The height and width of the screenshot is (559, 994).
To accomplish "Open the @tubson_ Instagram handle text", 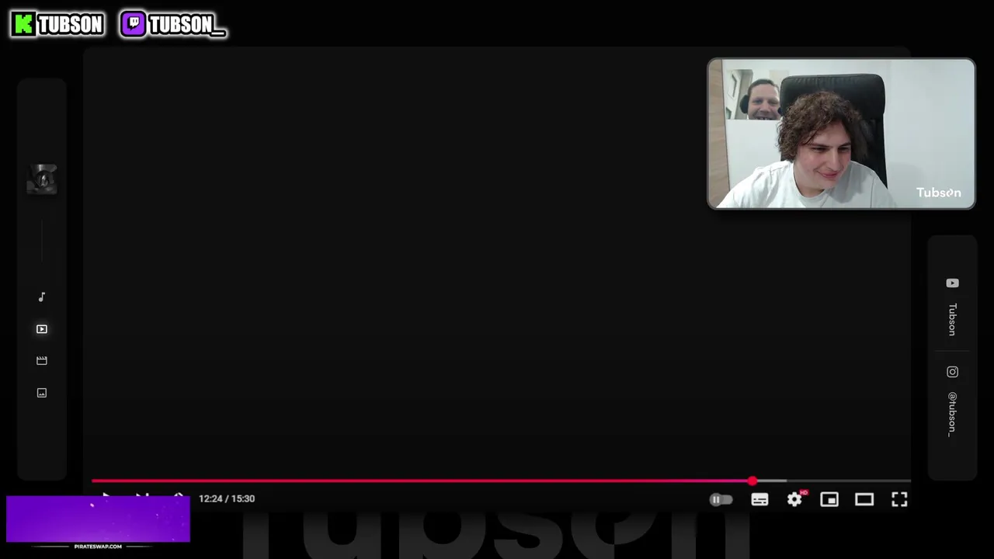I will 952,414.
